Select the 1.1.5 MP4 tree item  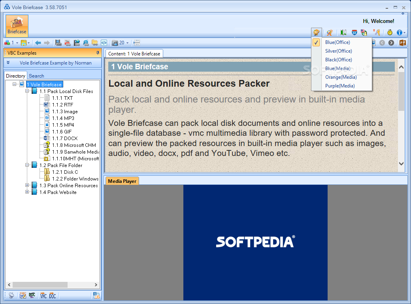63,125
